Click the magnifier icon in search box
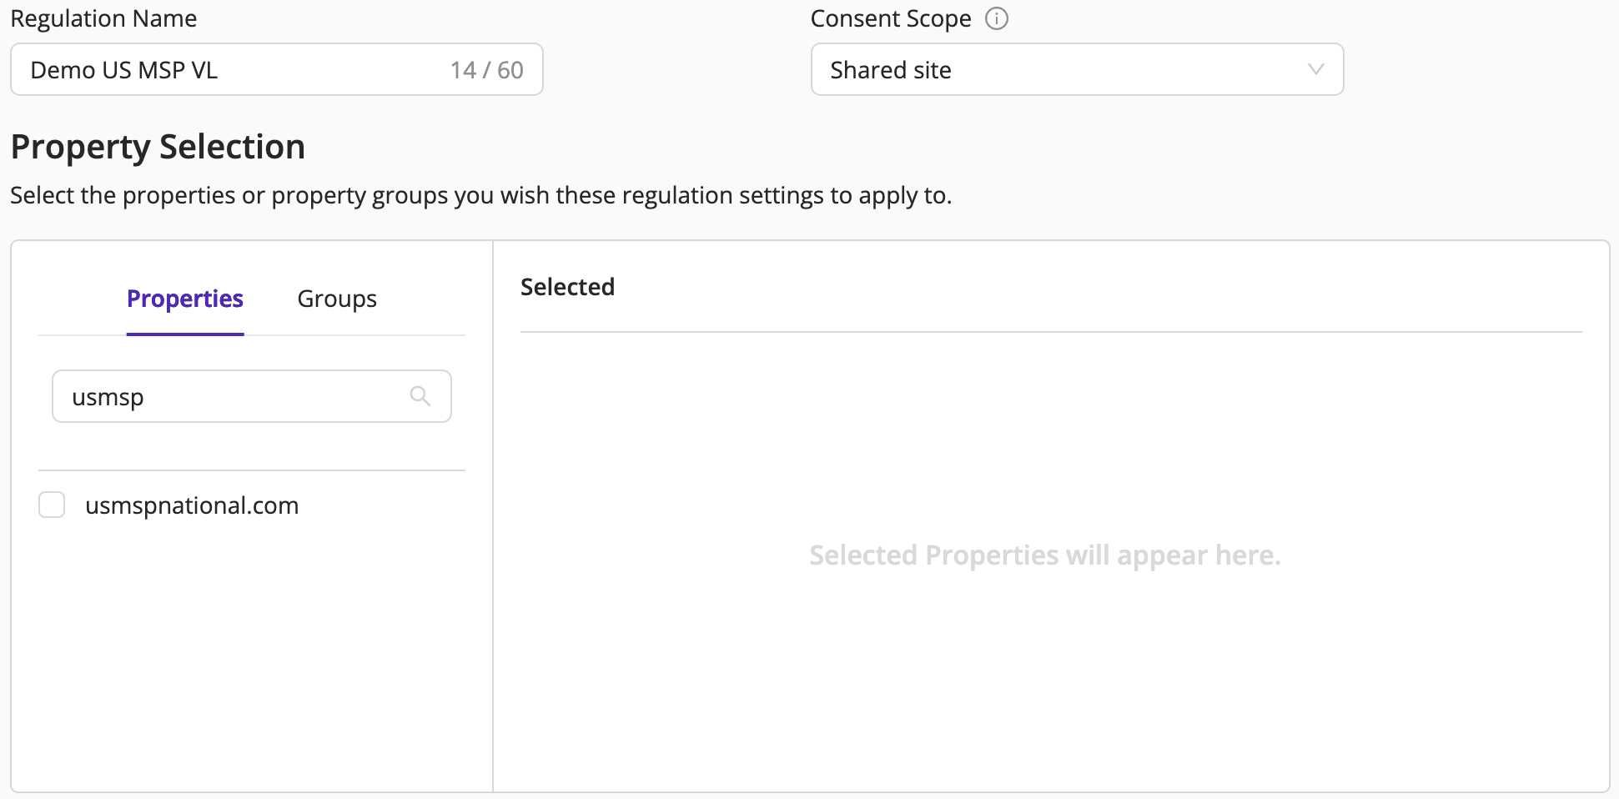The image size is (1619, 799). (420, 396)
